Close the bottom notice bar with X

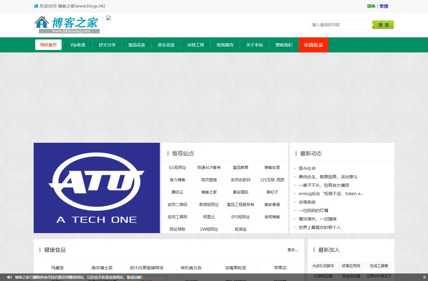(424, 277)
